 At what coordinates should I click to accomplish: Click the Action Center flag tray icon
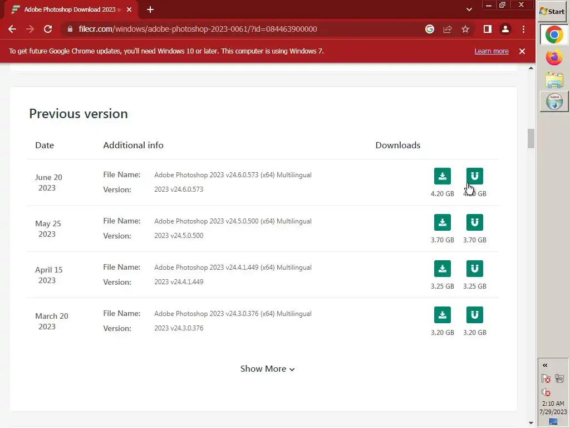[x=546, y=379]
